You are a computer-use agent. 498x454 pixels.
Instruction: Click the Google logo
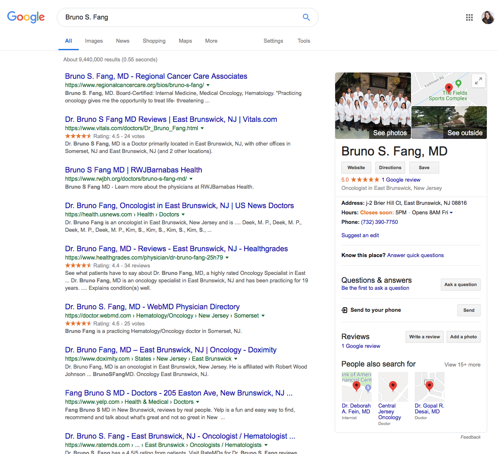(26, 17)
